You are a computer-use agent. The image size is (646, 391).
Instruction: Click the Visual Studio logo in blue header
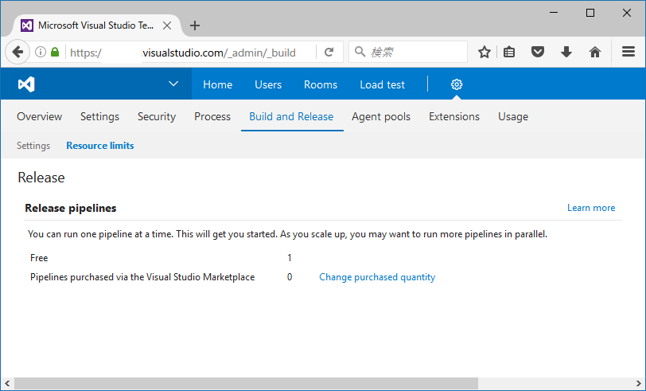(26, 84)
